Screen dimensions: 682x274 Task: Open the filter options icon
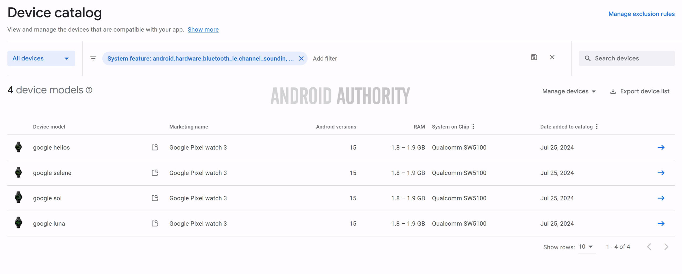tap(93, 58)
